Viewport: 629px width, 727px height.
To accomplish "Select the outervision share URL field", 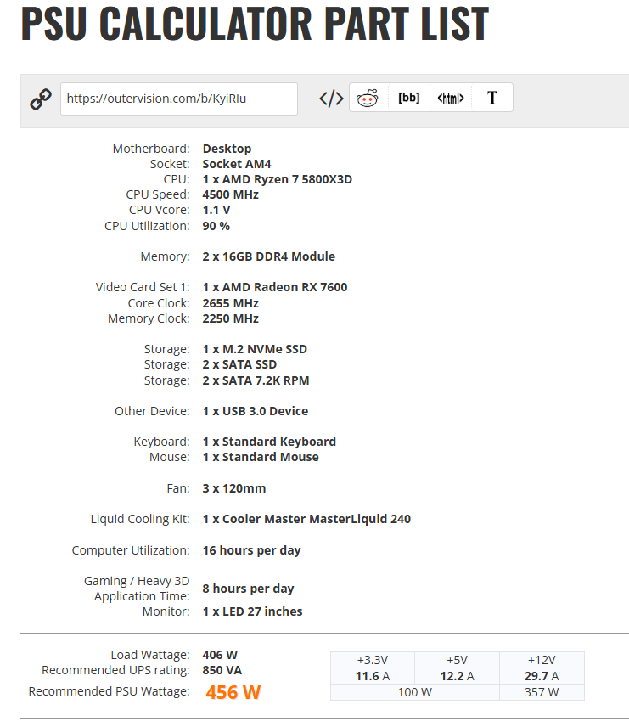I will point(179,99).
